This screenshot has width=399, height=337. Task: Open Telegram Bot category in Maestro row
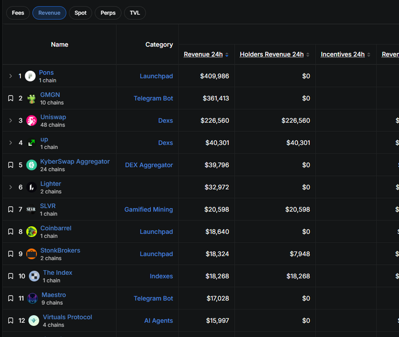click(x=154, y=298)
